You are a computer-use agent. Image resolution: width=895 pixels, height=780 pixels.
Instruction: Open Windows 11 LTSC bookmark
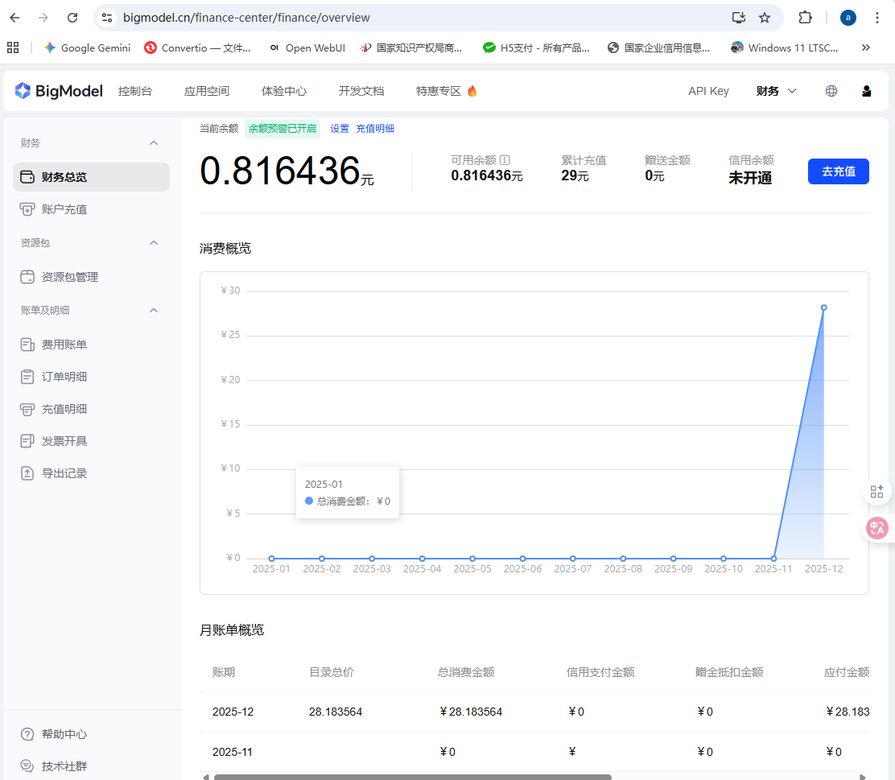pyautogui.click(x=785, y=48)
